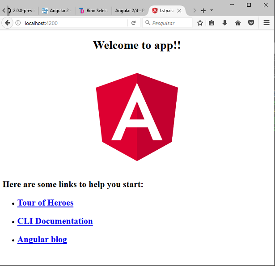Maximize the Firefox window

coord(249,5)
